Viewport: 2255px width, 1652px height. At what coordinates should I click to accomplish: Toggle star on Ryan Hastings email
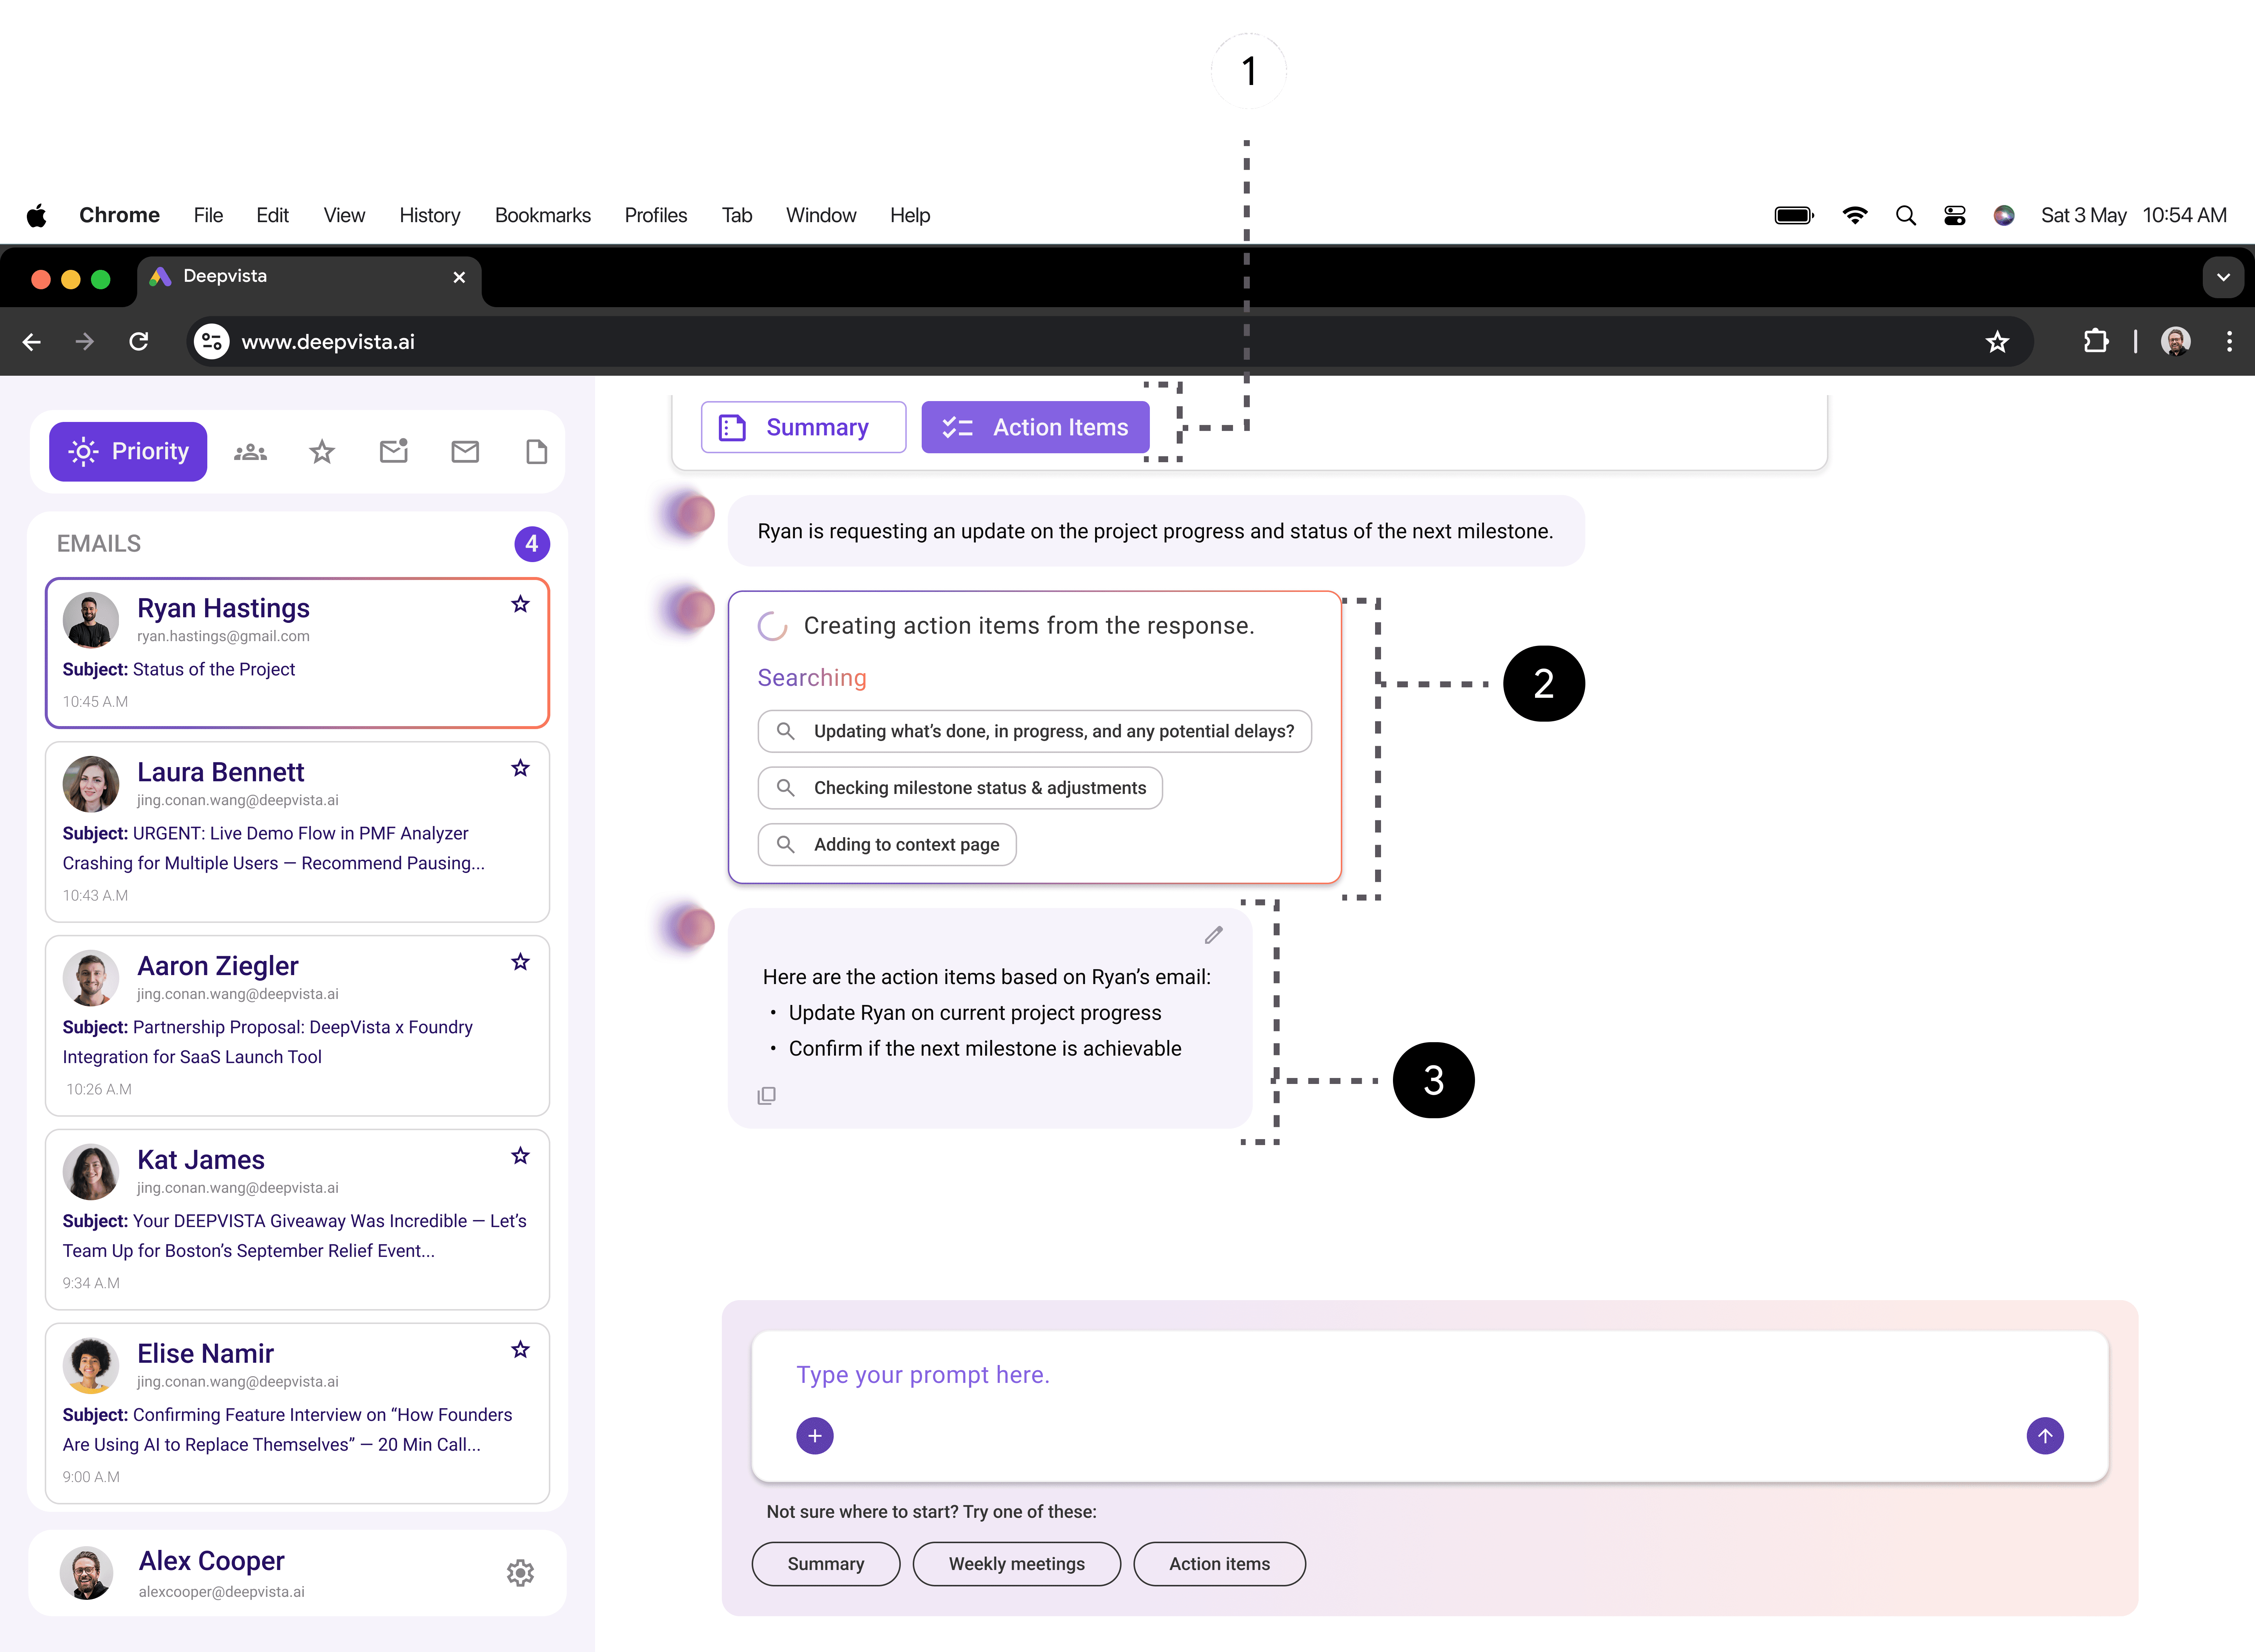520,604
